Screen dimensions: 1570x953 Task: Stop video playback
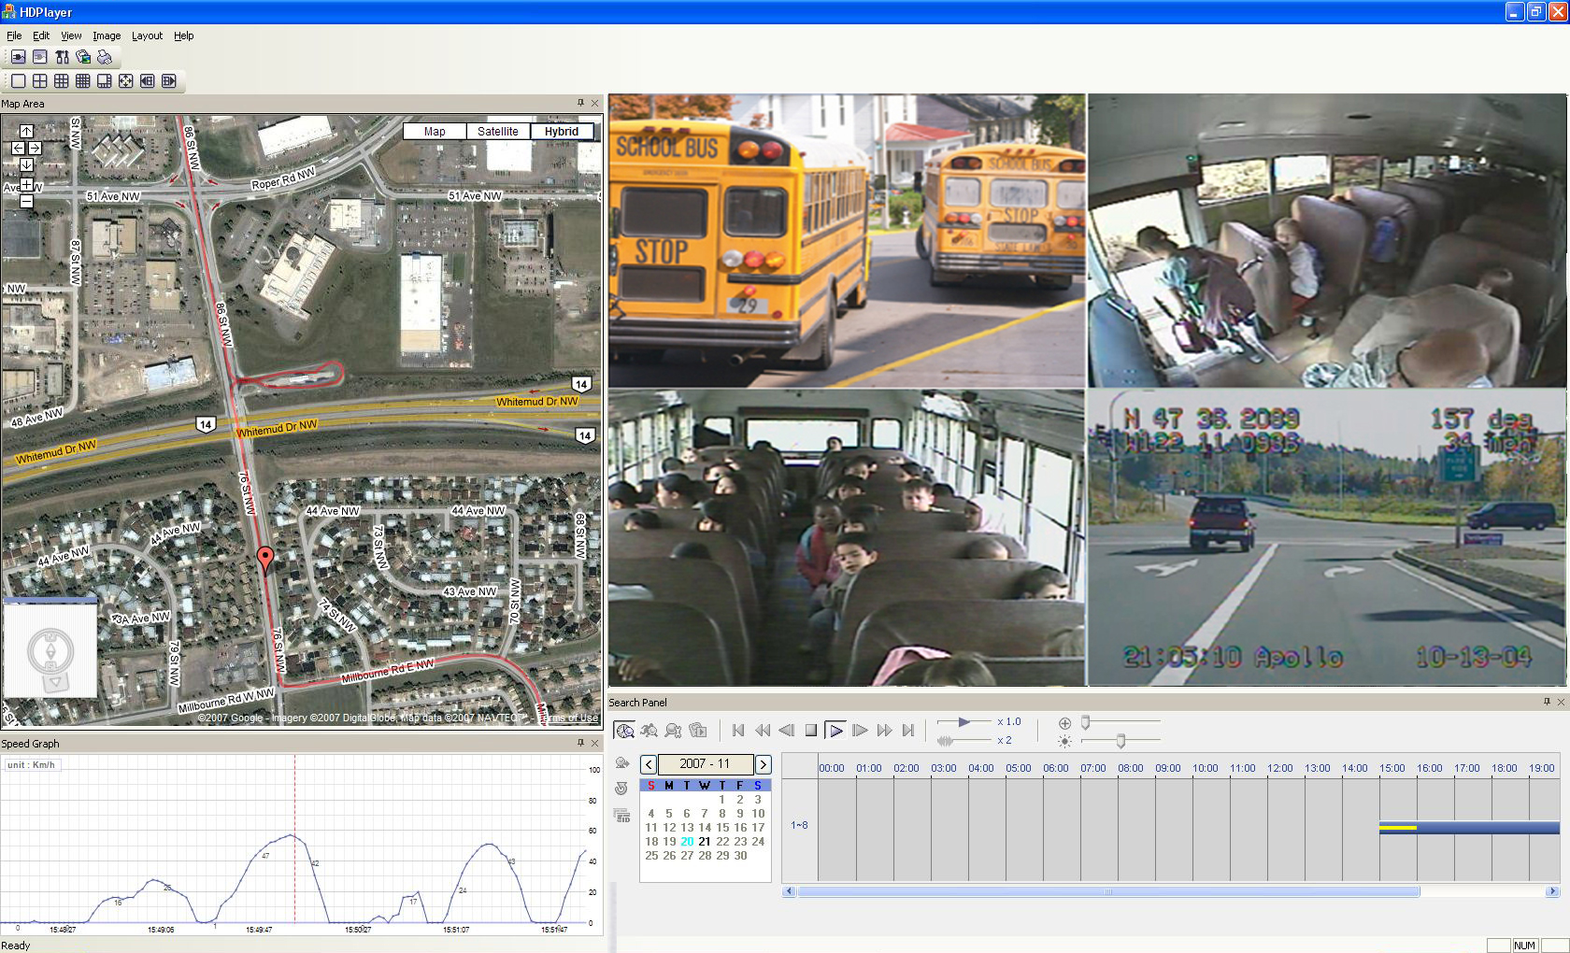pos(810,731)
